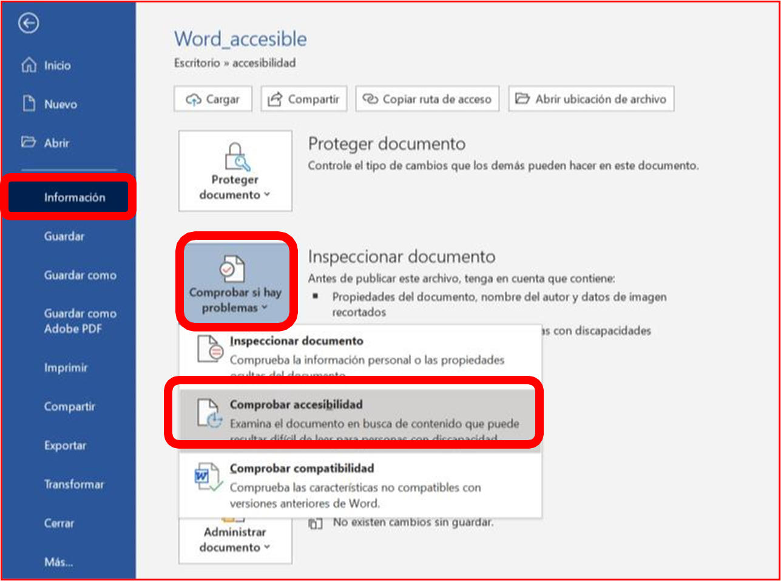Click Abrir ubicación de archivo button
Screen dimensions: 781x581
click(x=591, y=99)
